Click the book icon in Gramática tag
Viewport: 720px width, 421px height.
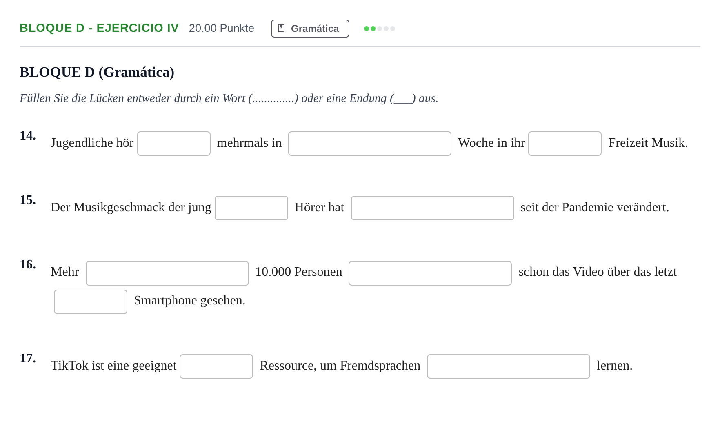coord(281,28)
